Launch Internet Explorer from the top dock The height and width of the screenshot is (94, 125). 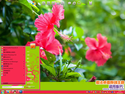(74, 3)
